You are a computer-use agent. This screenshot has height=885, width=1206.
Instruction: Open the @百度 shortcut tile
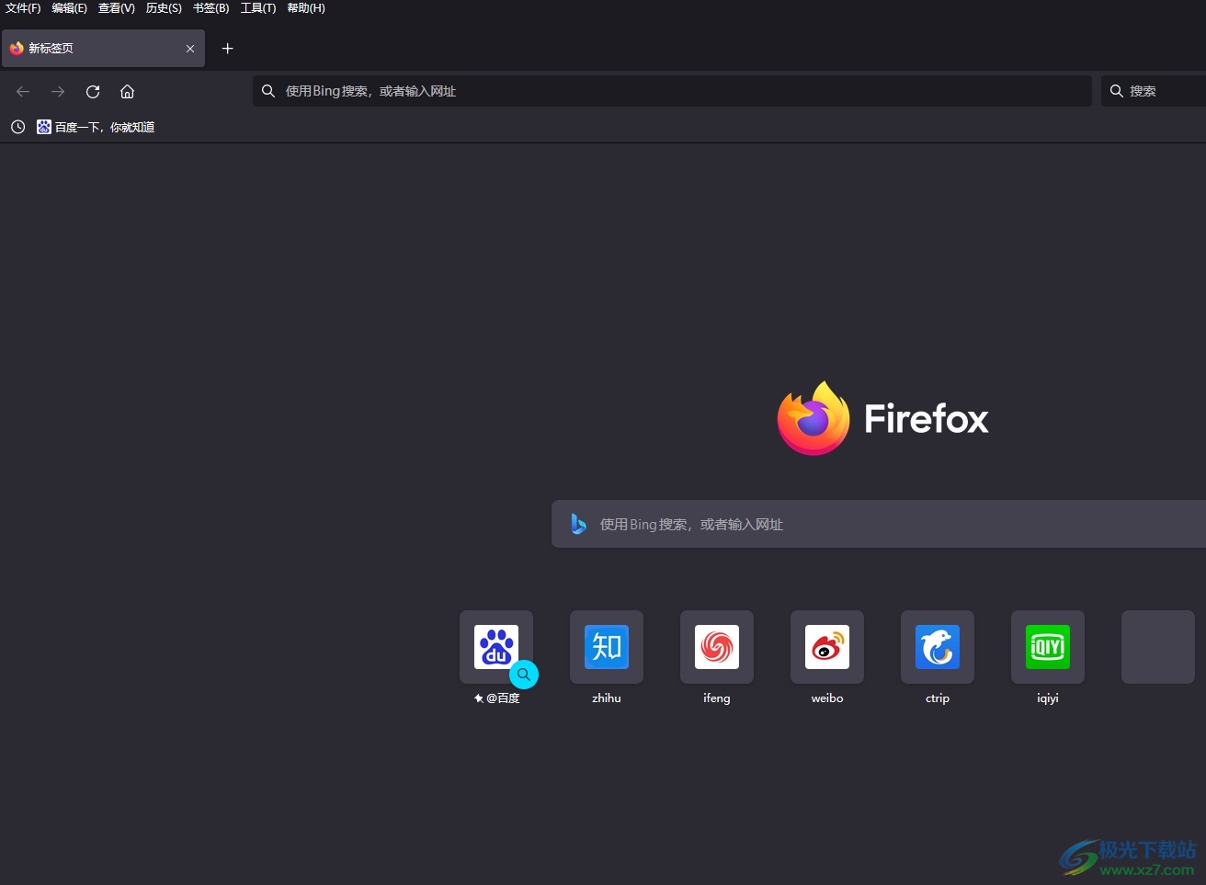(x=496, y=647)
